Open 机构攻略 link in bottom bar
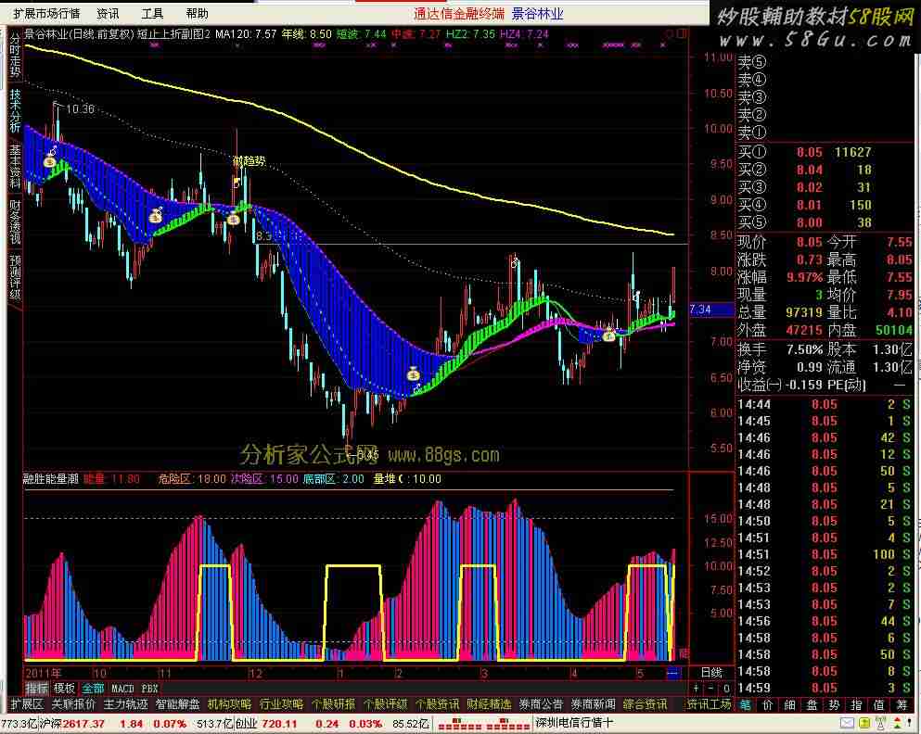 pos(229,704)
